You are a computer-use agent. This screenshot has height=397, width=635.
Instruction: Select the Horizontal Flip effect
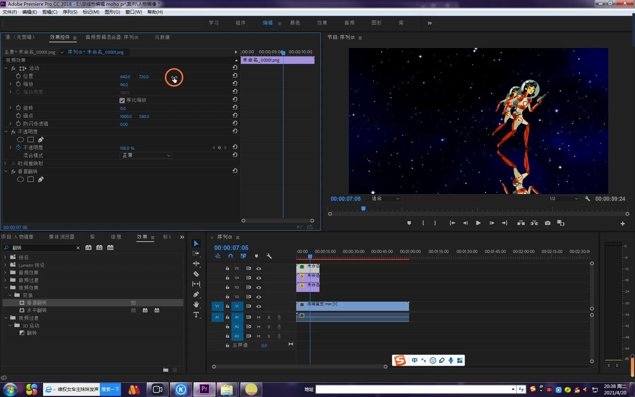click(37, 310)
